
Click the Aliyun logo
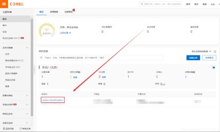(17, 4)
